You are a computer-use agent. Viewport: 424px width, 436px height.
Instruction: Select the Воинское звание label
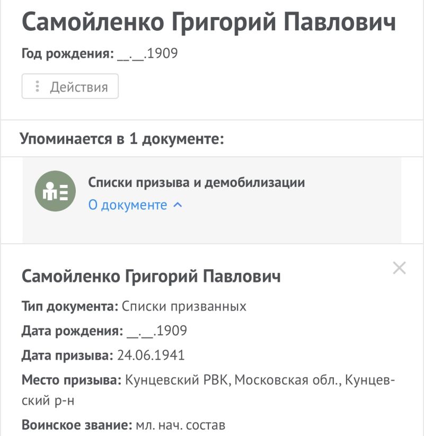77,425
